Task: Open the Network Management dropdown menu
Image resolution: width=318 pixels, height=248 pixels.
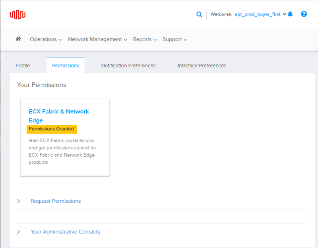Action: tap(97, 39)
